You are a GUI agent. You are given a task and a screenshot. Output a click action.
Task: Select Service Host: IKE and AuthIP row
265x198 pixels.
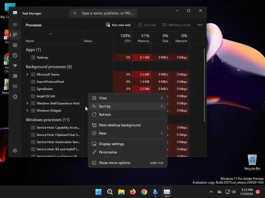pyautogui.click(x=55, y=149)
